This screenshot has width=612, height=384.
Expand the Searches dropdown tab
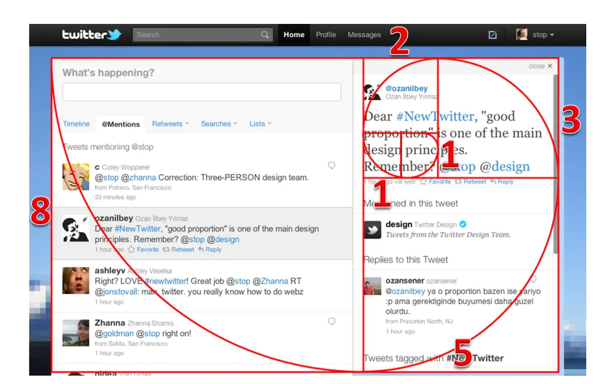click(219, 124)
